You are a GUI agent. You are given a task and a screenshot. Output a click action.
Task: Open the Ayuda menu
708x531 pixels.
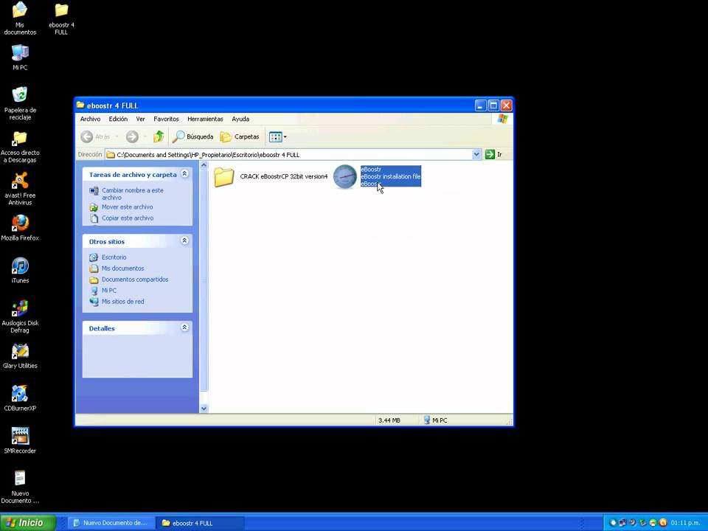pyautogui.click(x=240, y=119)
